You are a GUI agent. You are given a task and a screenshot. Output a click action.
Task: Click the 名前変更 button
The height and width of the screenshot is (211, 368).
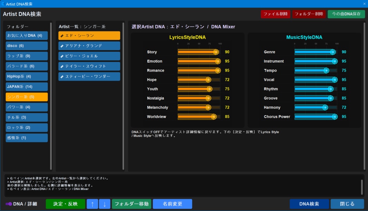172,204
